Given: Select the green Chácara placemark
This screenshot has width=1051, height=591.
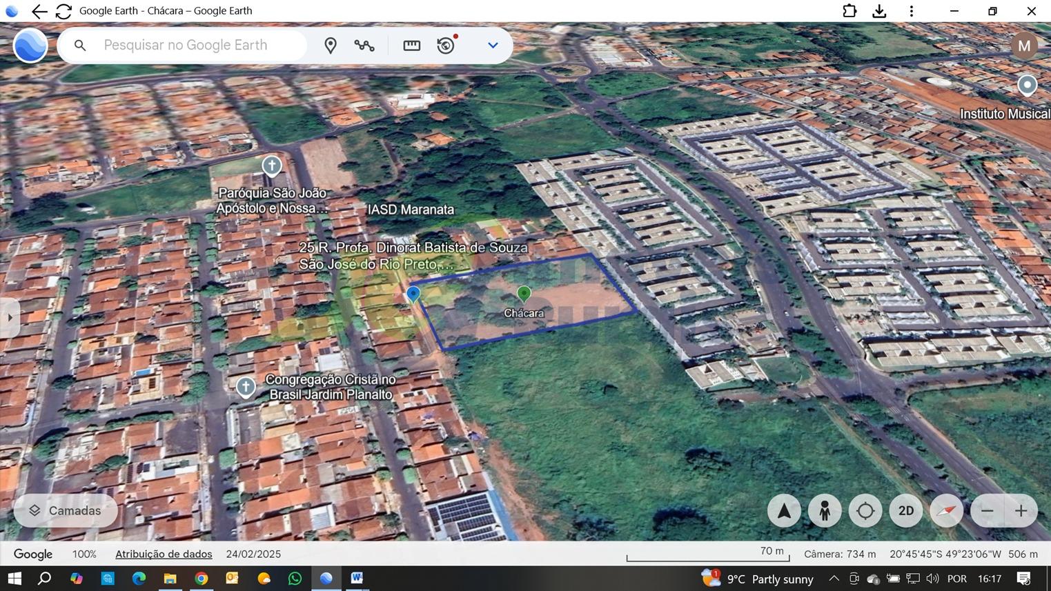Looking at the screenshot, I should (x=524, y=294).
